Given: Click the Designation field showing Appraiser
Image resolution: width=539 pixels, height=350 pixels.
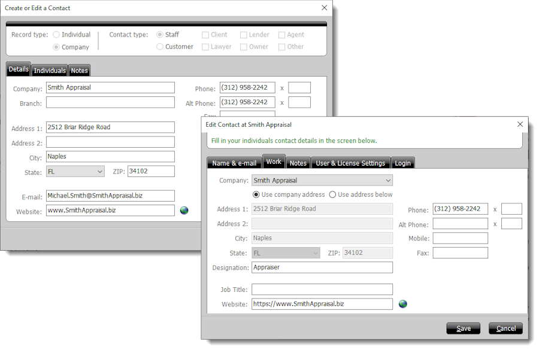Looking at the screenshot, I should (x=322, y=267).
